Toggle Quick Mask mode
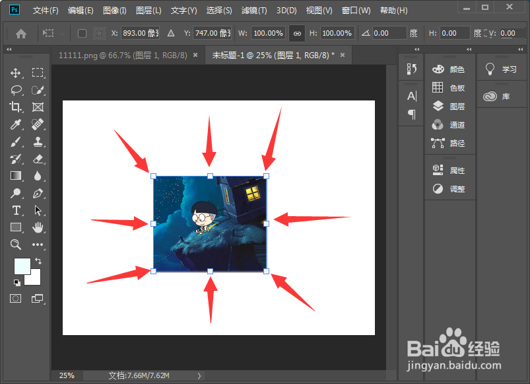 click(16, 298)
